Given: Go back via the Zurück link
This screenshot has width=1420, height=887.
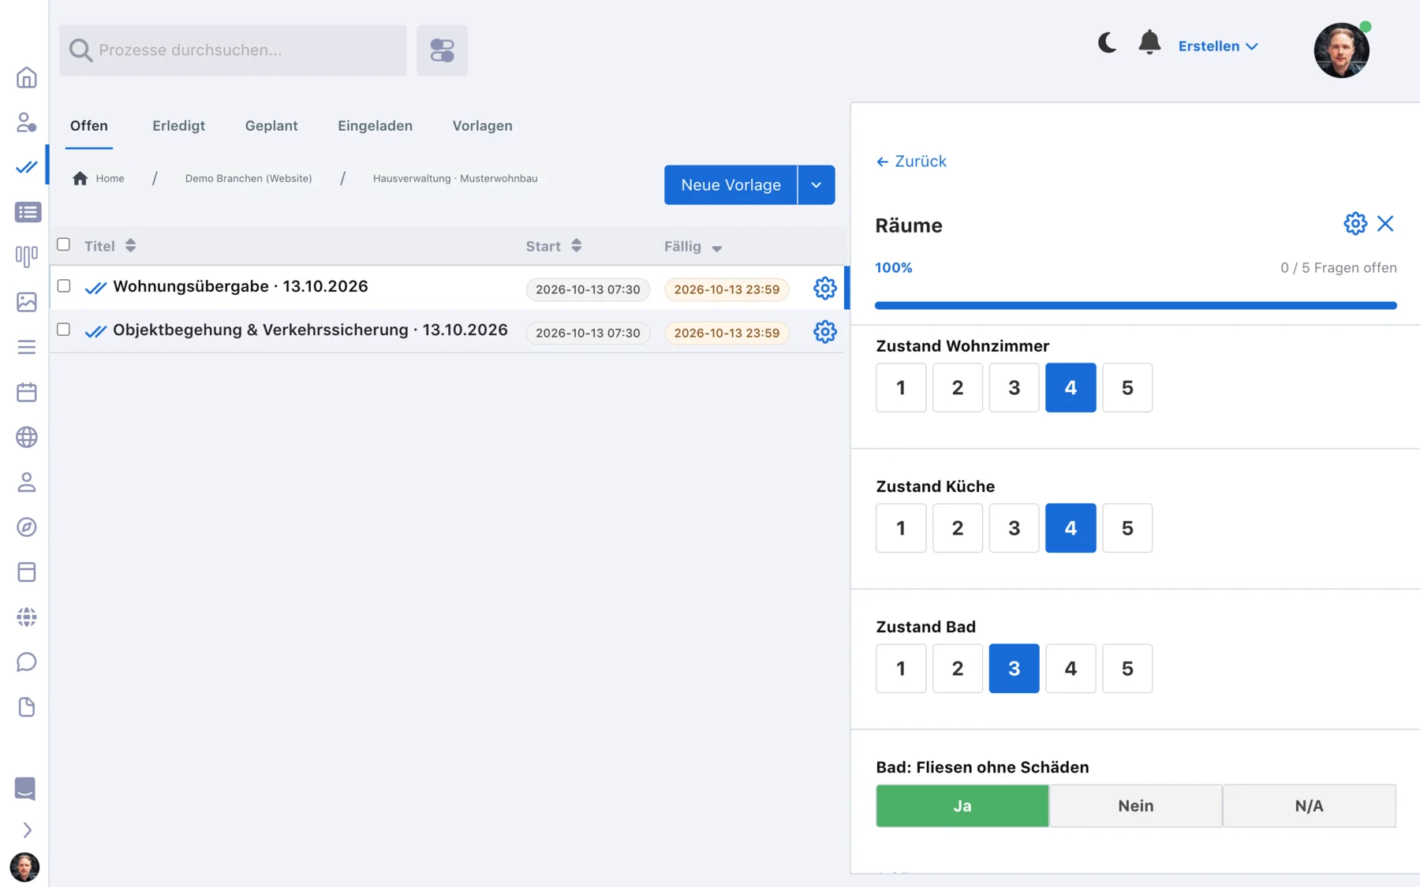Looking at the screenshot, I should click(x=911, y=161).
